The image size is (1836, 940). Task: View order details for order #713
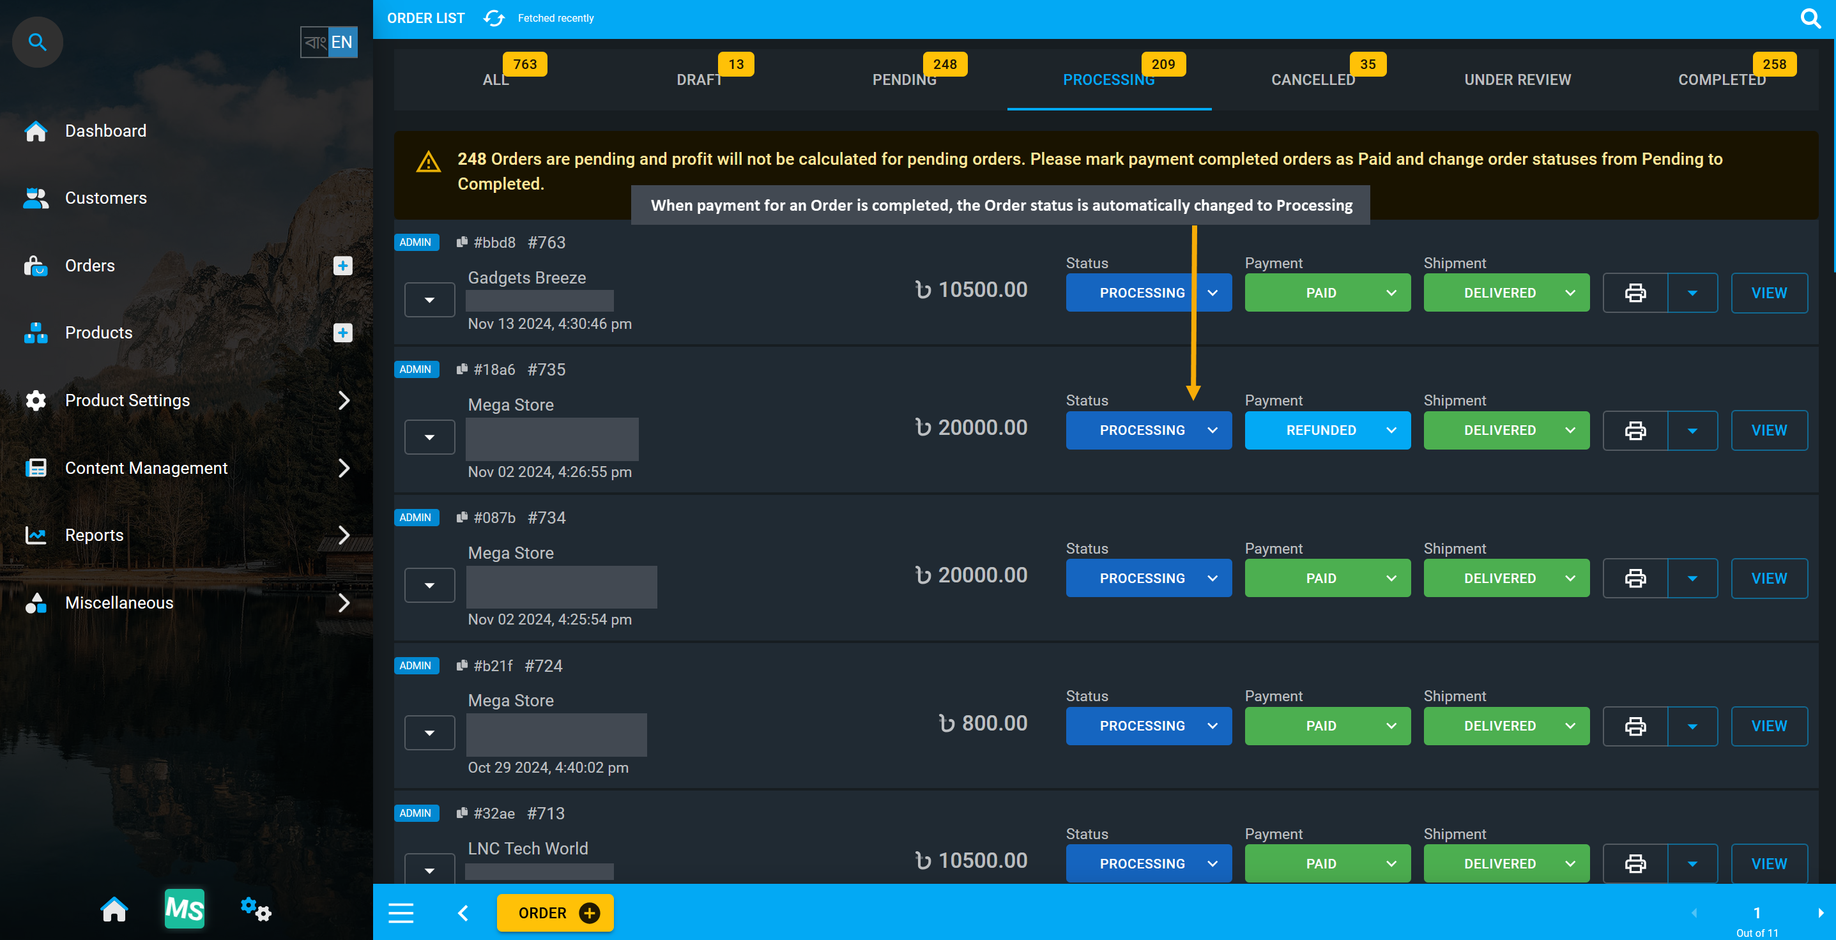tap(1770, 863)
